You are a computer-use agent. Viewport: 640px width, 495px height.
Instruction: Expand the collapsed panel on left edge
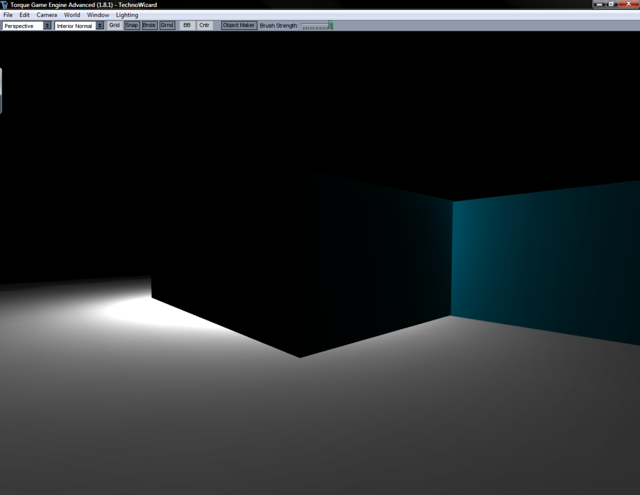click(x=1, y=91)
